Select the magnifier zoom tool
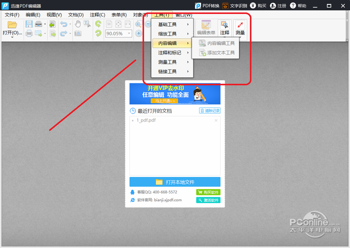Viewport: 350px width, 248px height. pyautogui.click(x=138, y=24)
